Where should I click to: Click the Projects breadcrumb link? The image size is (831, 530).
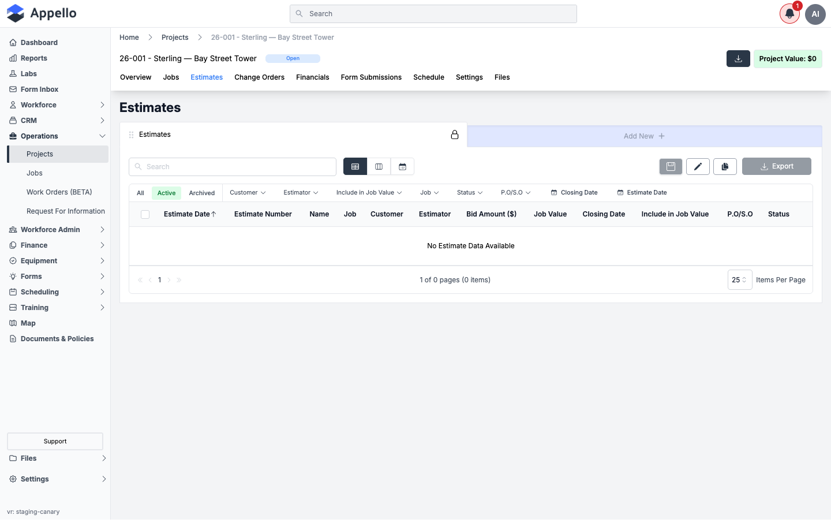coord(175,38)
